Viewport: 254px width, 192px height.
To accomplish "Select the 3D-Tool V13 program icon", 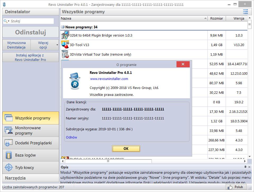I will click(65, 44).
